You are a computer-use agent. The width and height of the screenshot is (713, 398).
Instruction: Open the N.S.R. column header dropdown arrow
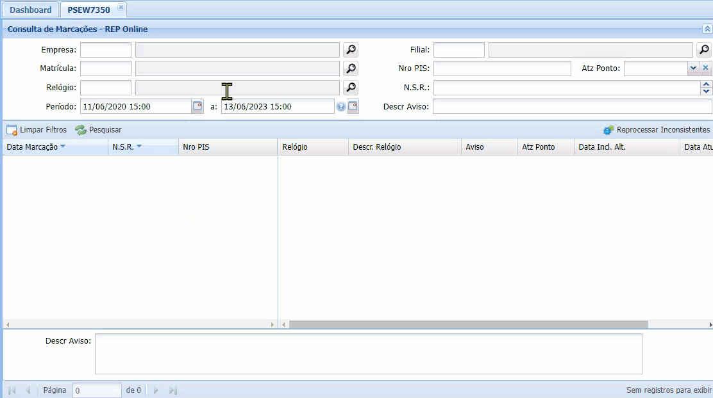139,147
